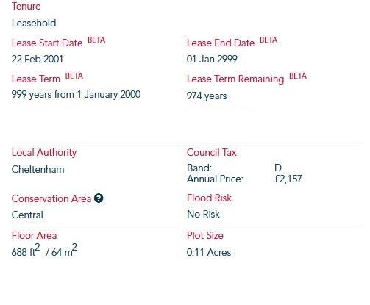Select the Tenure heading label
Screen dimensions: 370x305
[x=26, y=6]
